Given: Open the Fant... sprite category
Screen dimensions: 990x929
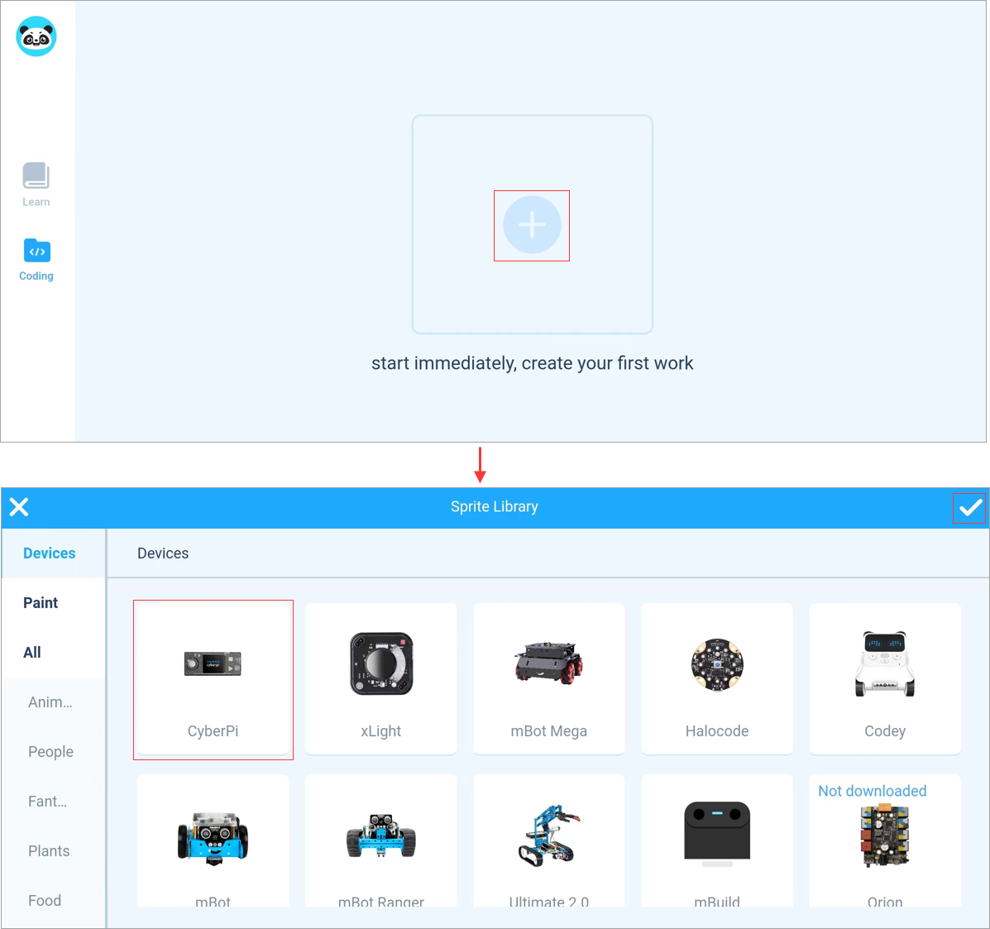Looking at the screenshot, I should 53,802.
